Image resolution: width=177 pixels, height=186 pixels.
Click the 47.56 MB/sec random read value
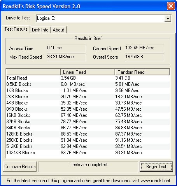click(128, 109)
